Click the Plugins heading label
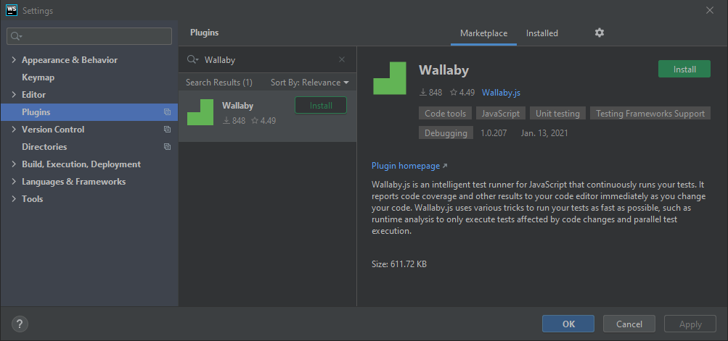 point(204,33)
